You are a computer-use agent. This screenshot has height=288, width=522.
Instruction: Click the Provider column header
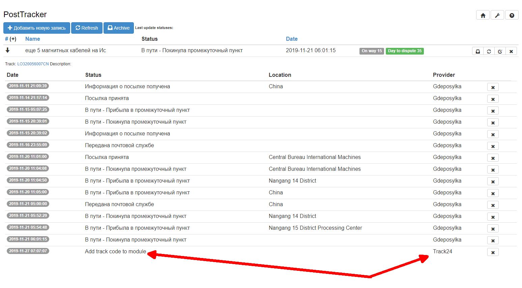[x=444, y=75]
